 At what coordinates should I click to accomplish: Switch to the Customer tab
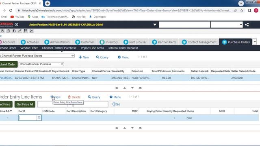pyautogui.click(x=84, y=42)
